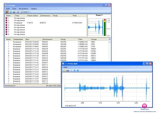
Task: Open the line selection dropdown arrow
Action: (x=30, y=12)
